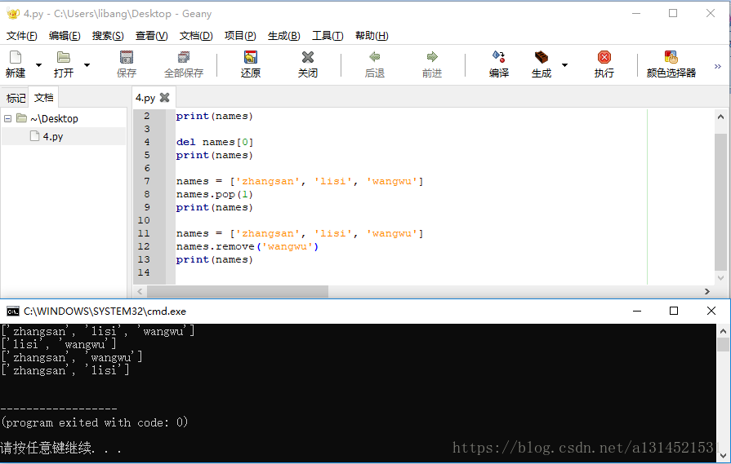Switch to the Symbols (标记) sidebar tab
731x464 pixels.
pos(16,98)
